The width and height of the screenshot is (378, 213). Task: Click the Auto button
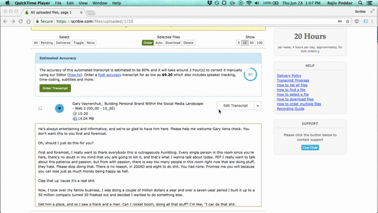(159, 43)
